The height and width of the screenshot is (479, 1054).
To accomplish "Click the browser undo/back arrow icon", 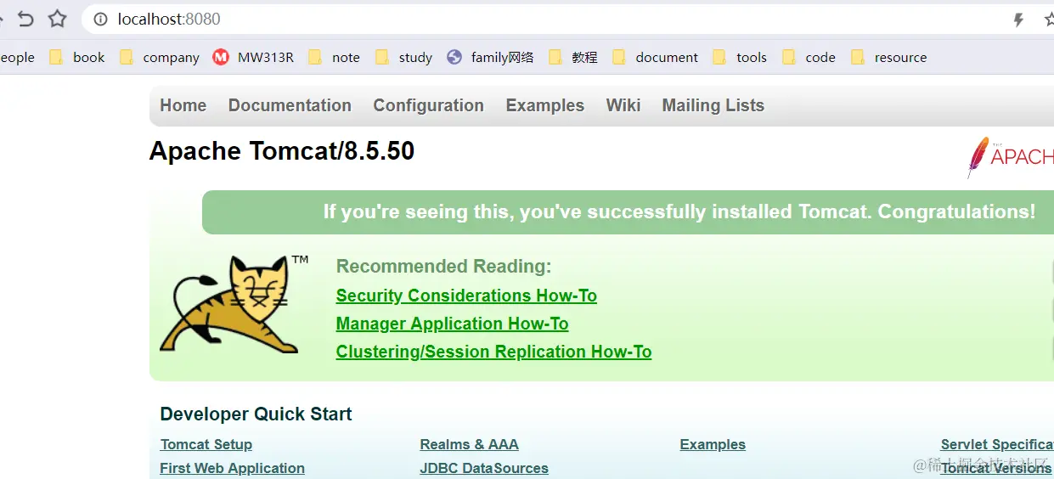I will tap(25, 19).
